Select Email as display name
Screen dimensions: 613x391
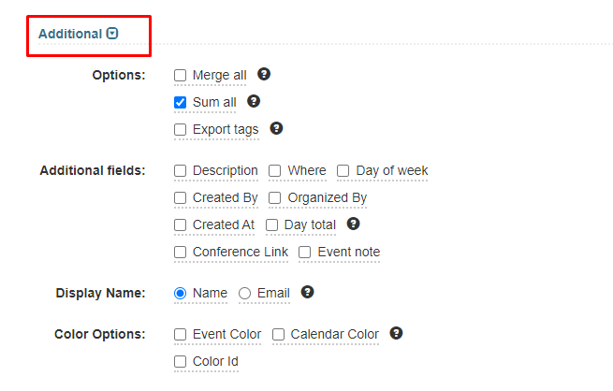pos(244,294)
